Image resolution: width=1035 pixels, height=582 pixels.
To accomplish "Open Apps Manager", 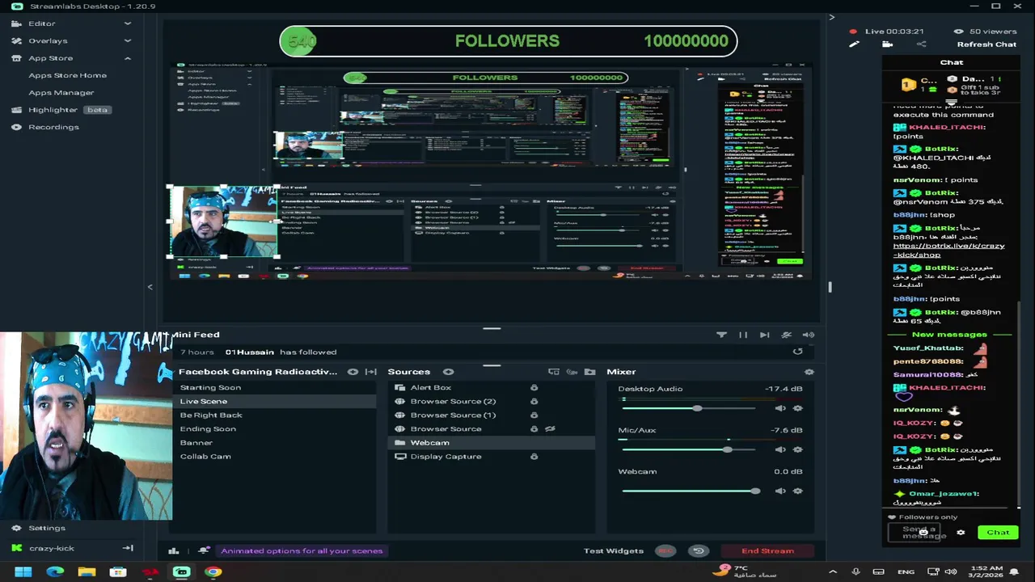I will click(x=61, y=93).
